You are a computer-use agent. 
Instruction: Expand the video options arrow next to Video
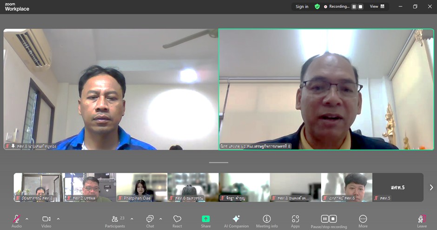coord(58,218)
